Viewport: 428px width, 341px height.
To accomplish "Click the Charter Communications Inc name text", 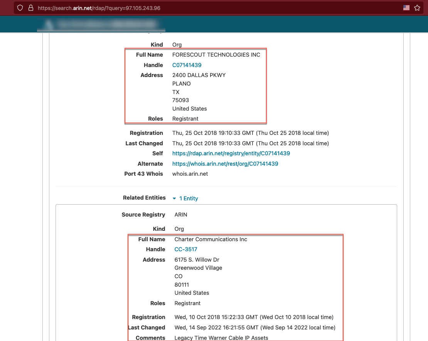I will [211, 239].
